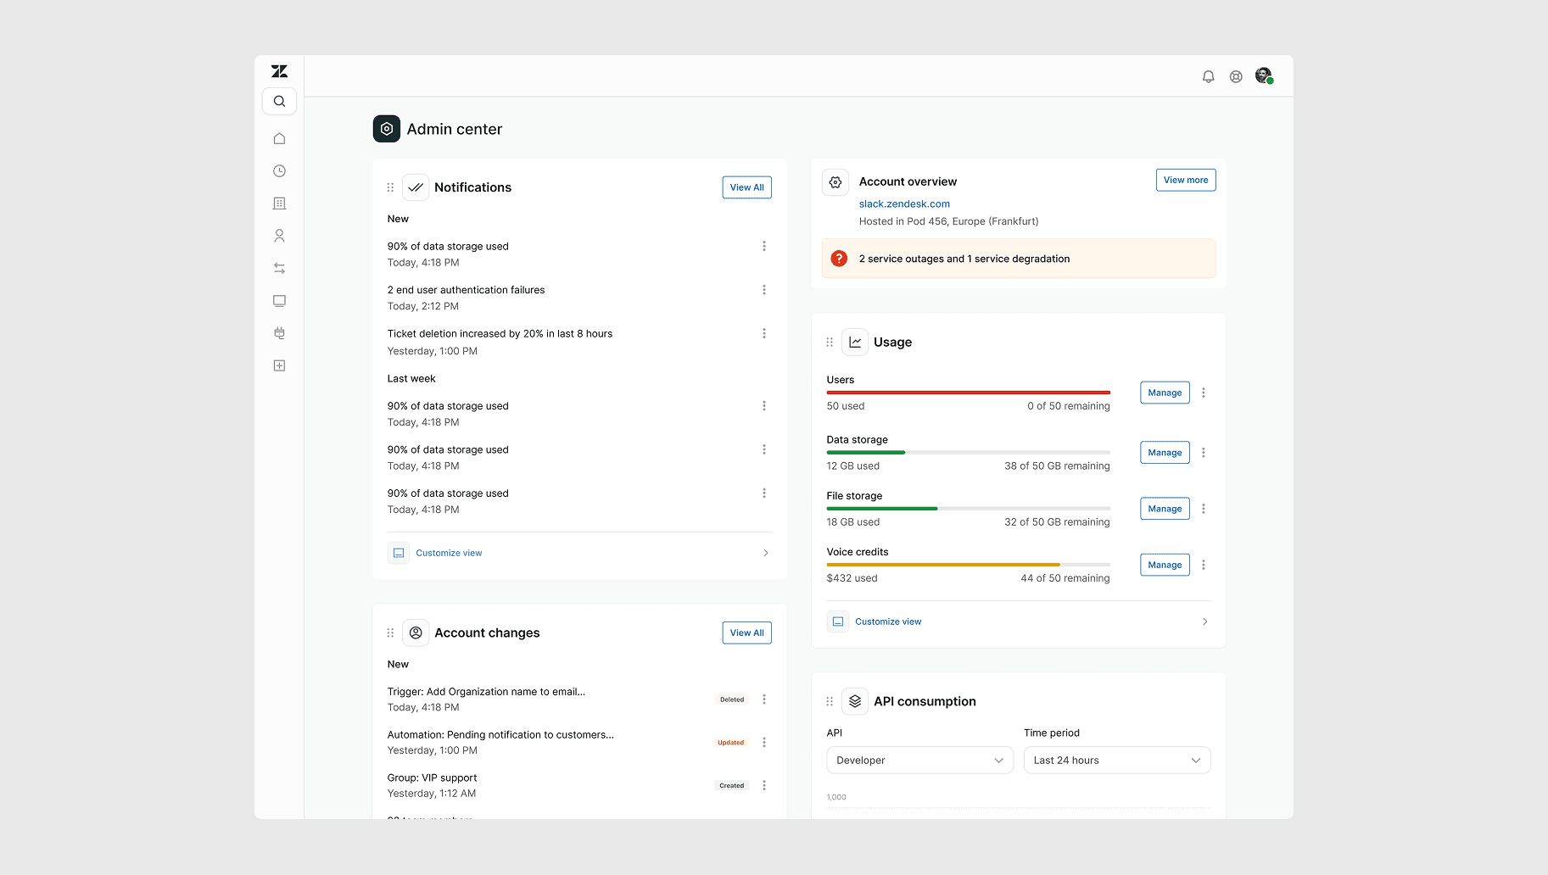
Task: Click the Account changes person icon
Action: point(416,633)
